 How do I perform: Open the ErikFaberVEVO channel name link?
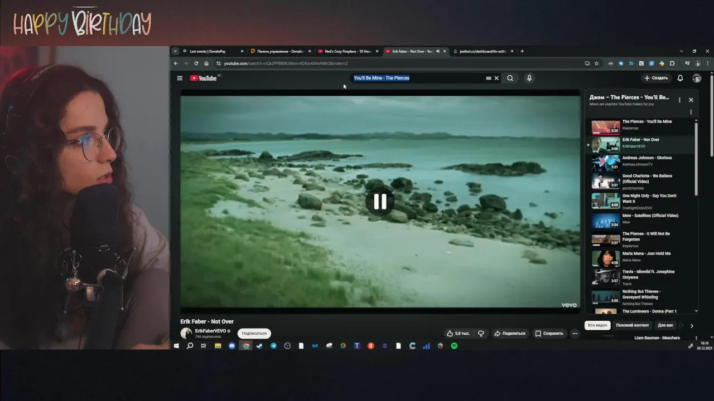click(210, 331)
